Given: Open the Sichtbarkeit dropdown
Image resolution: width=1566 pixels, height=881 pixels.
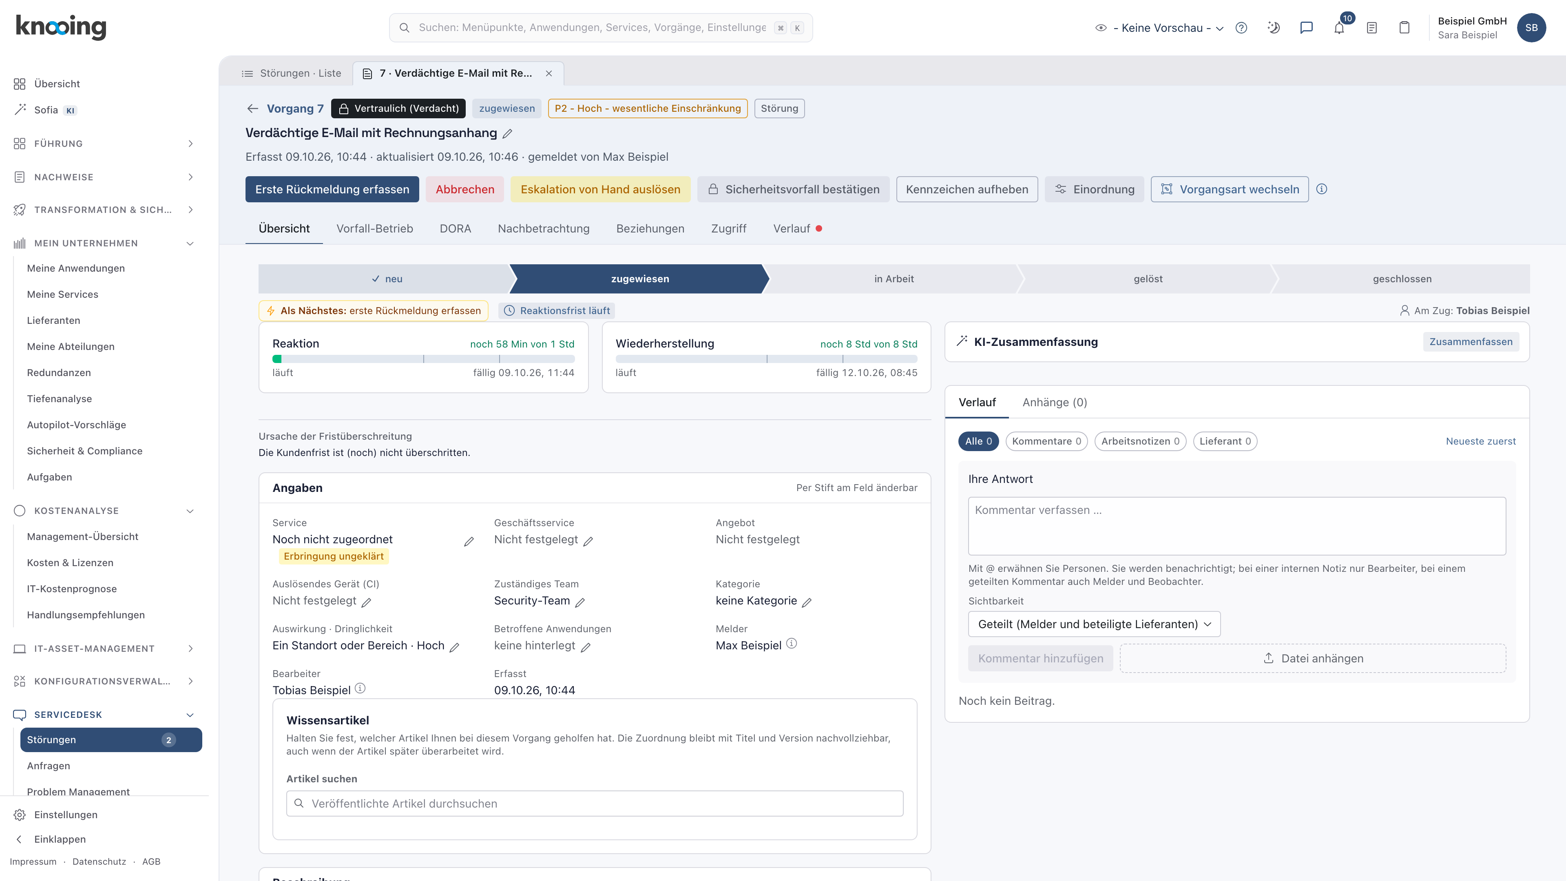Looking at the screenshot, I should click(x=1094, y=624).
